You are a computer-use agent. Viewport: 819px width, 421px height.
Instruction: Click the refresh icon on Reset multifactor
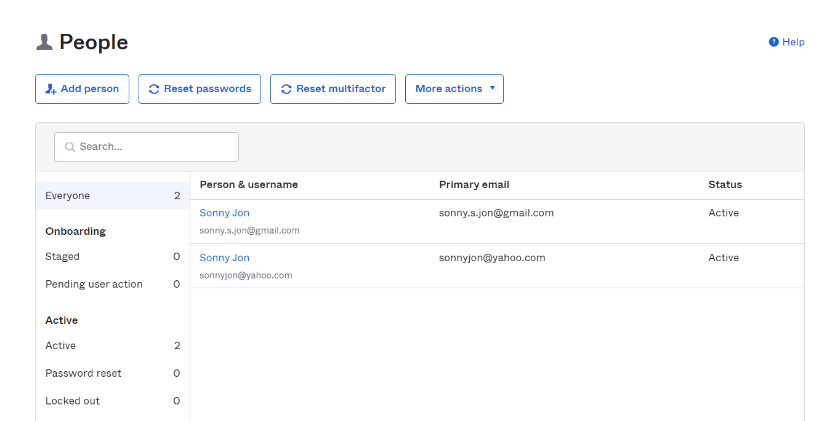point(286,89)
